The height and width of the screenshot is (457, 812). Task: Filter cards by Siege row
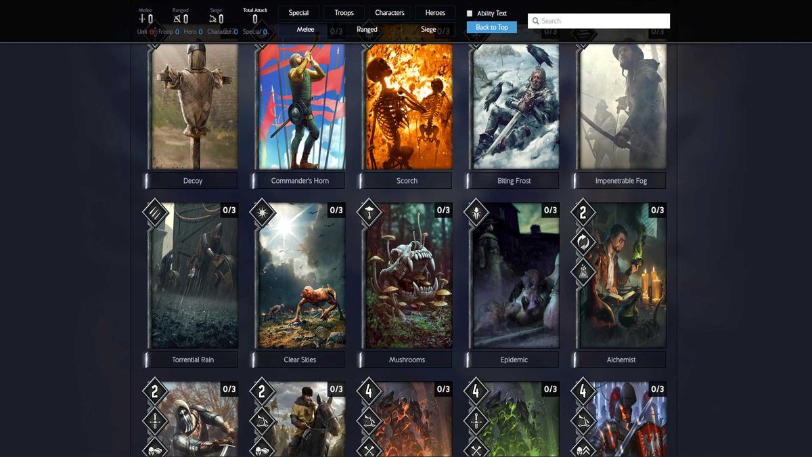pos(428,30)
